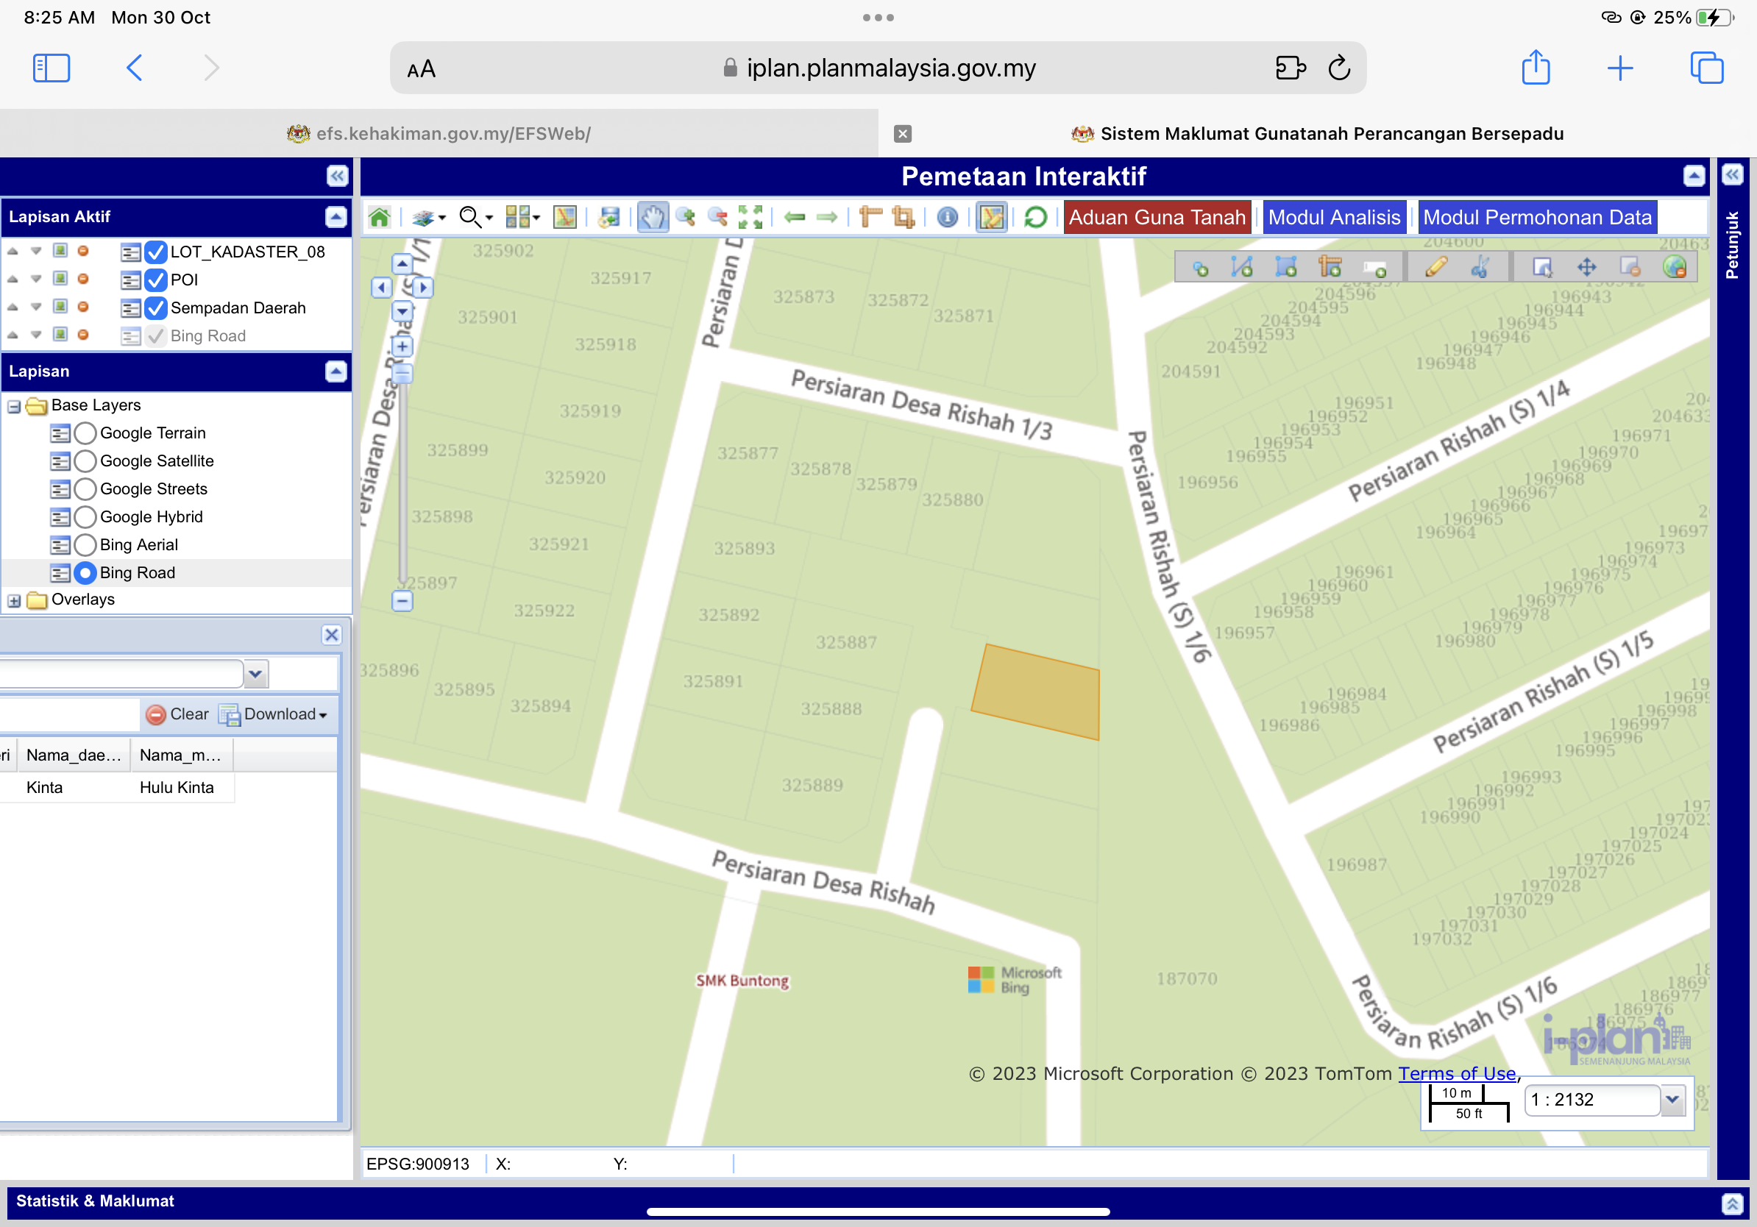The image size is (1757, 1227).
Task: Click the Aduan Guna Tanah button
Action: [x=1157, y=217]
